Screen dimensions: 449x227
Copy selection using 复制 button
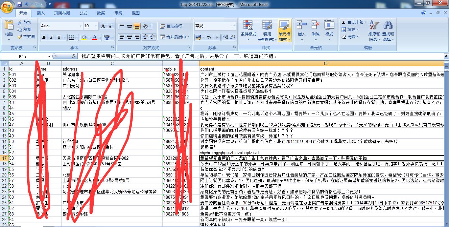[x=24, y=30]
